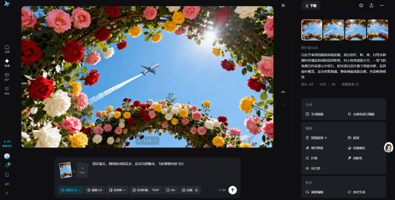Open the 首尾帧 frame mode dropdown
Viewport: 395px width, 200px height.
point(117,190)
